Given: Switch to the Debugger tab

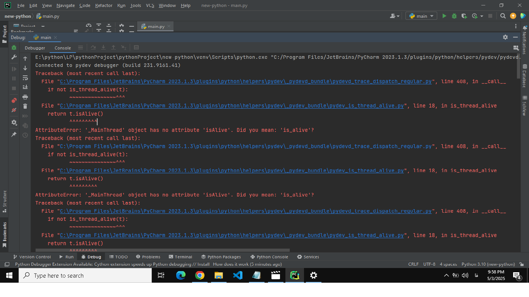Looking at the screenshot, I should pos(35,48).
